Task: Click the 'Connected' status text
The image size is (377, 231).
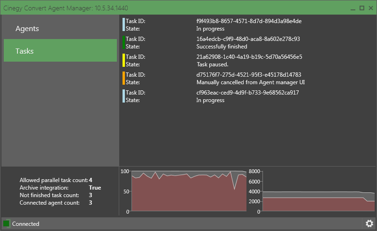Action: (x=25, y=224)
